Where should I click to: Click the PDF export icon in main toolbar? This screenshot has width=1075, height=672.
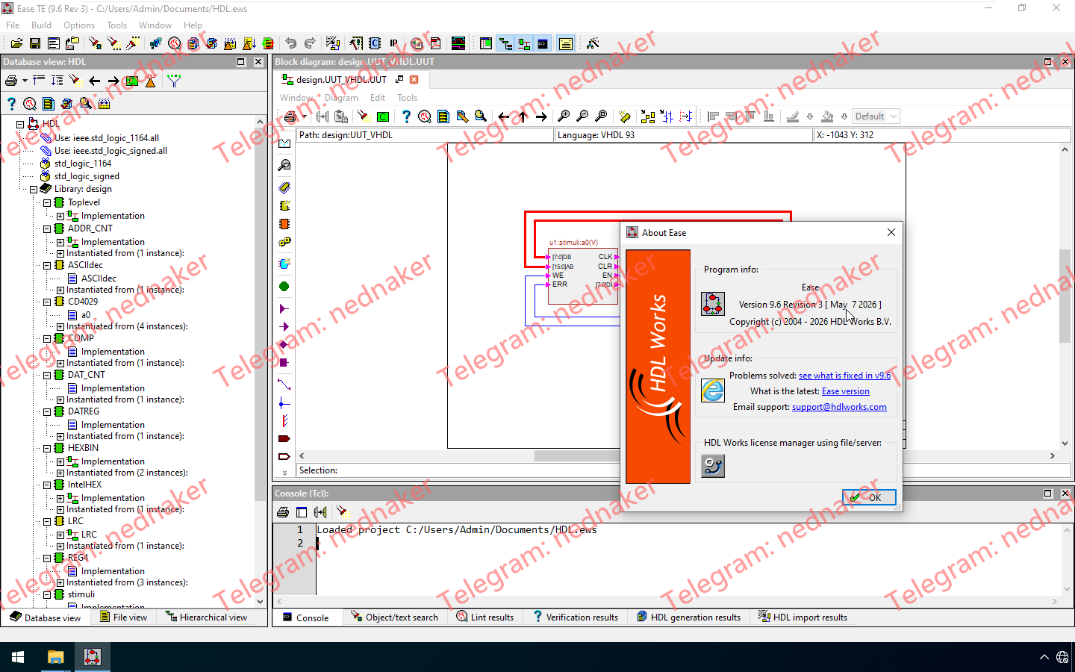[x=435, y=43]
